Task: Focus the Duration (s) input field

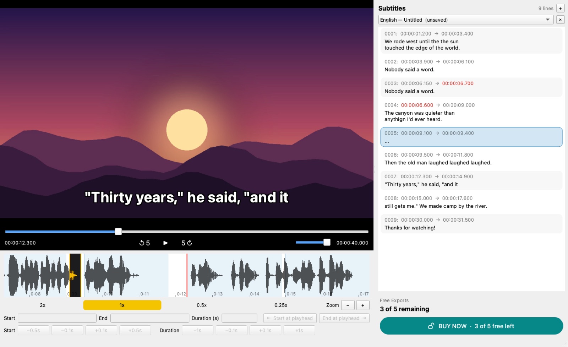Action: [239, 318]
